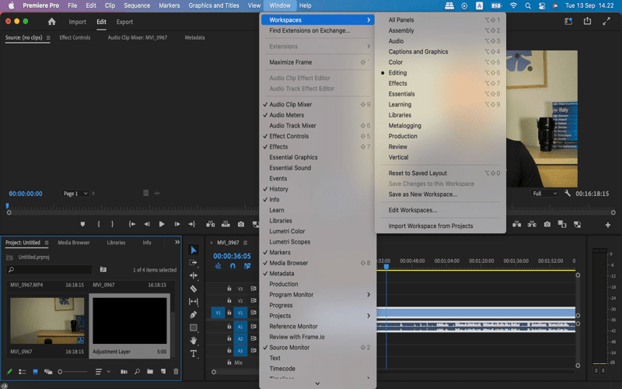Toggle track lock on V3
This screenshot has width=622, height=389.
tap(229, 289)
